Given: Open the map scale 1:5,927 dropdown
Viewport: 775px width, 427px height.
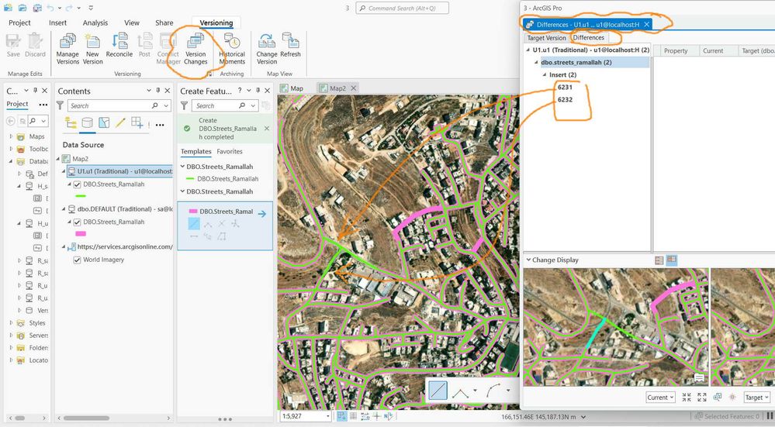Looking at the screenshot, I should tap(327, 416).
